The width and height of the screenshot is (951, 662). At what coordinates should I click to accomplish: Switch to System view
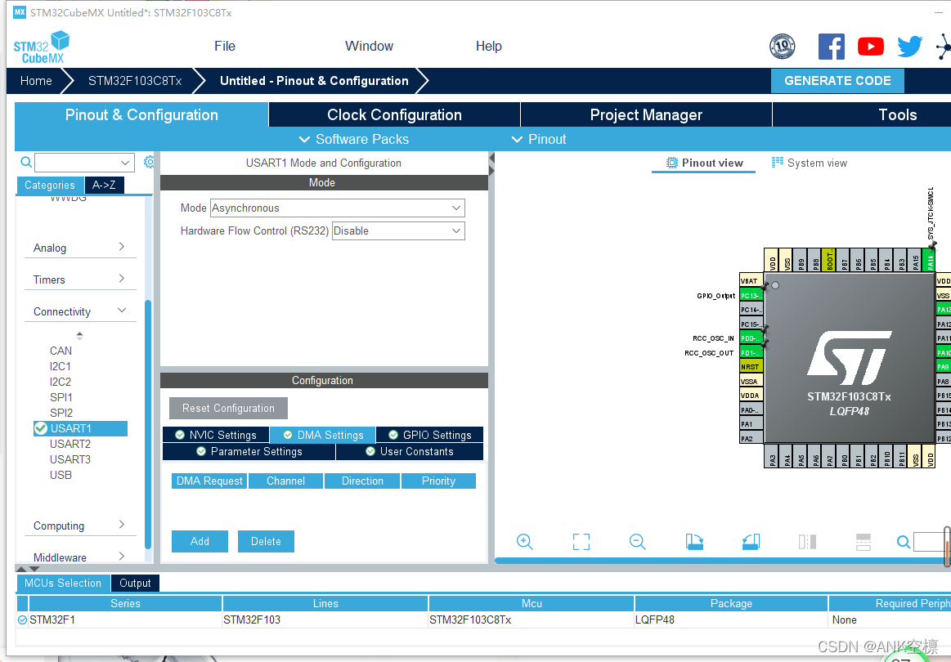(x=809, y=163)
